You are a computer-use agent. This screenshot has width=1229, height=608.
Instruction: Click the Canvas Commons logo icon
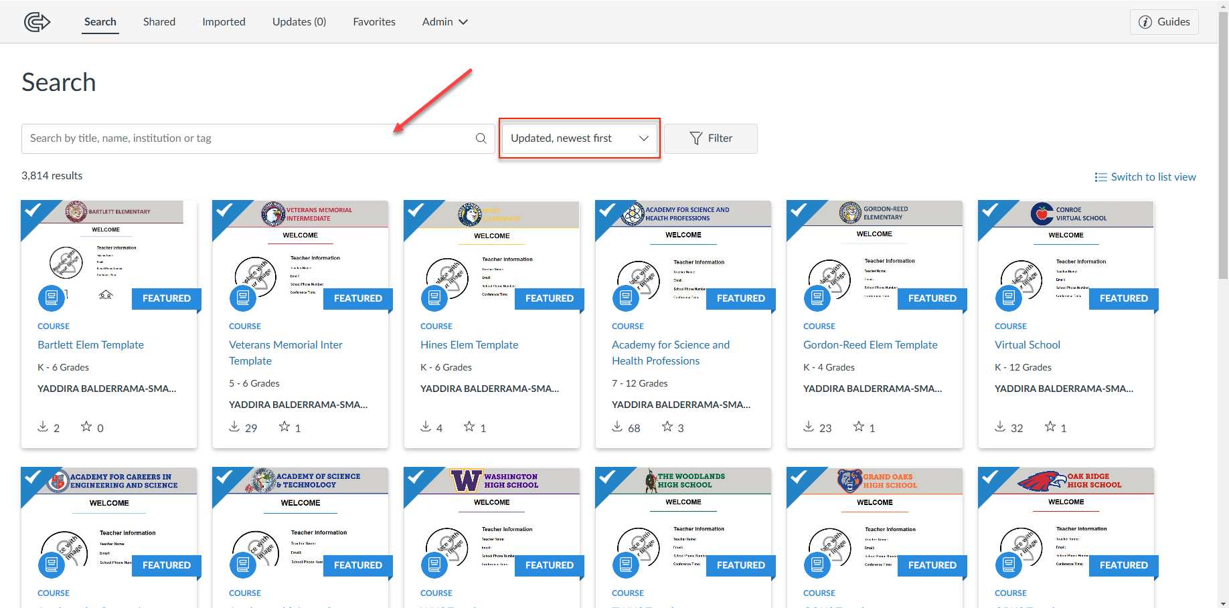click(x=37, y=22)
